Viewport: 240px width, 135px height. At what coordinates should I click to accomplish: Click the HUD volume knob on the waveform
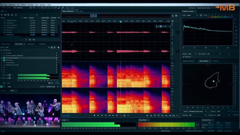(x=161, y=26)
